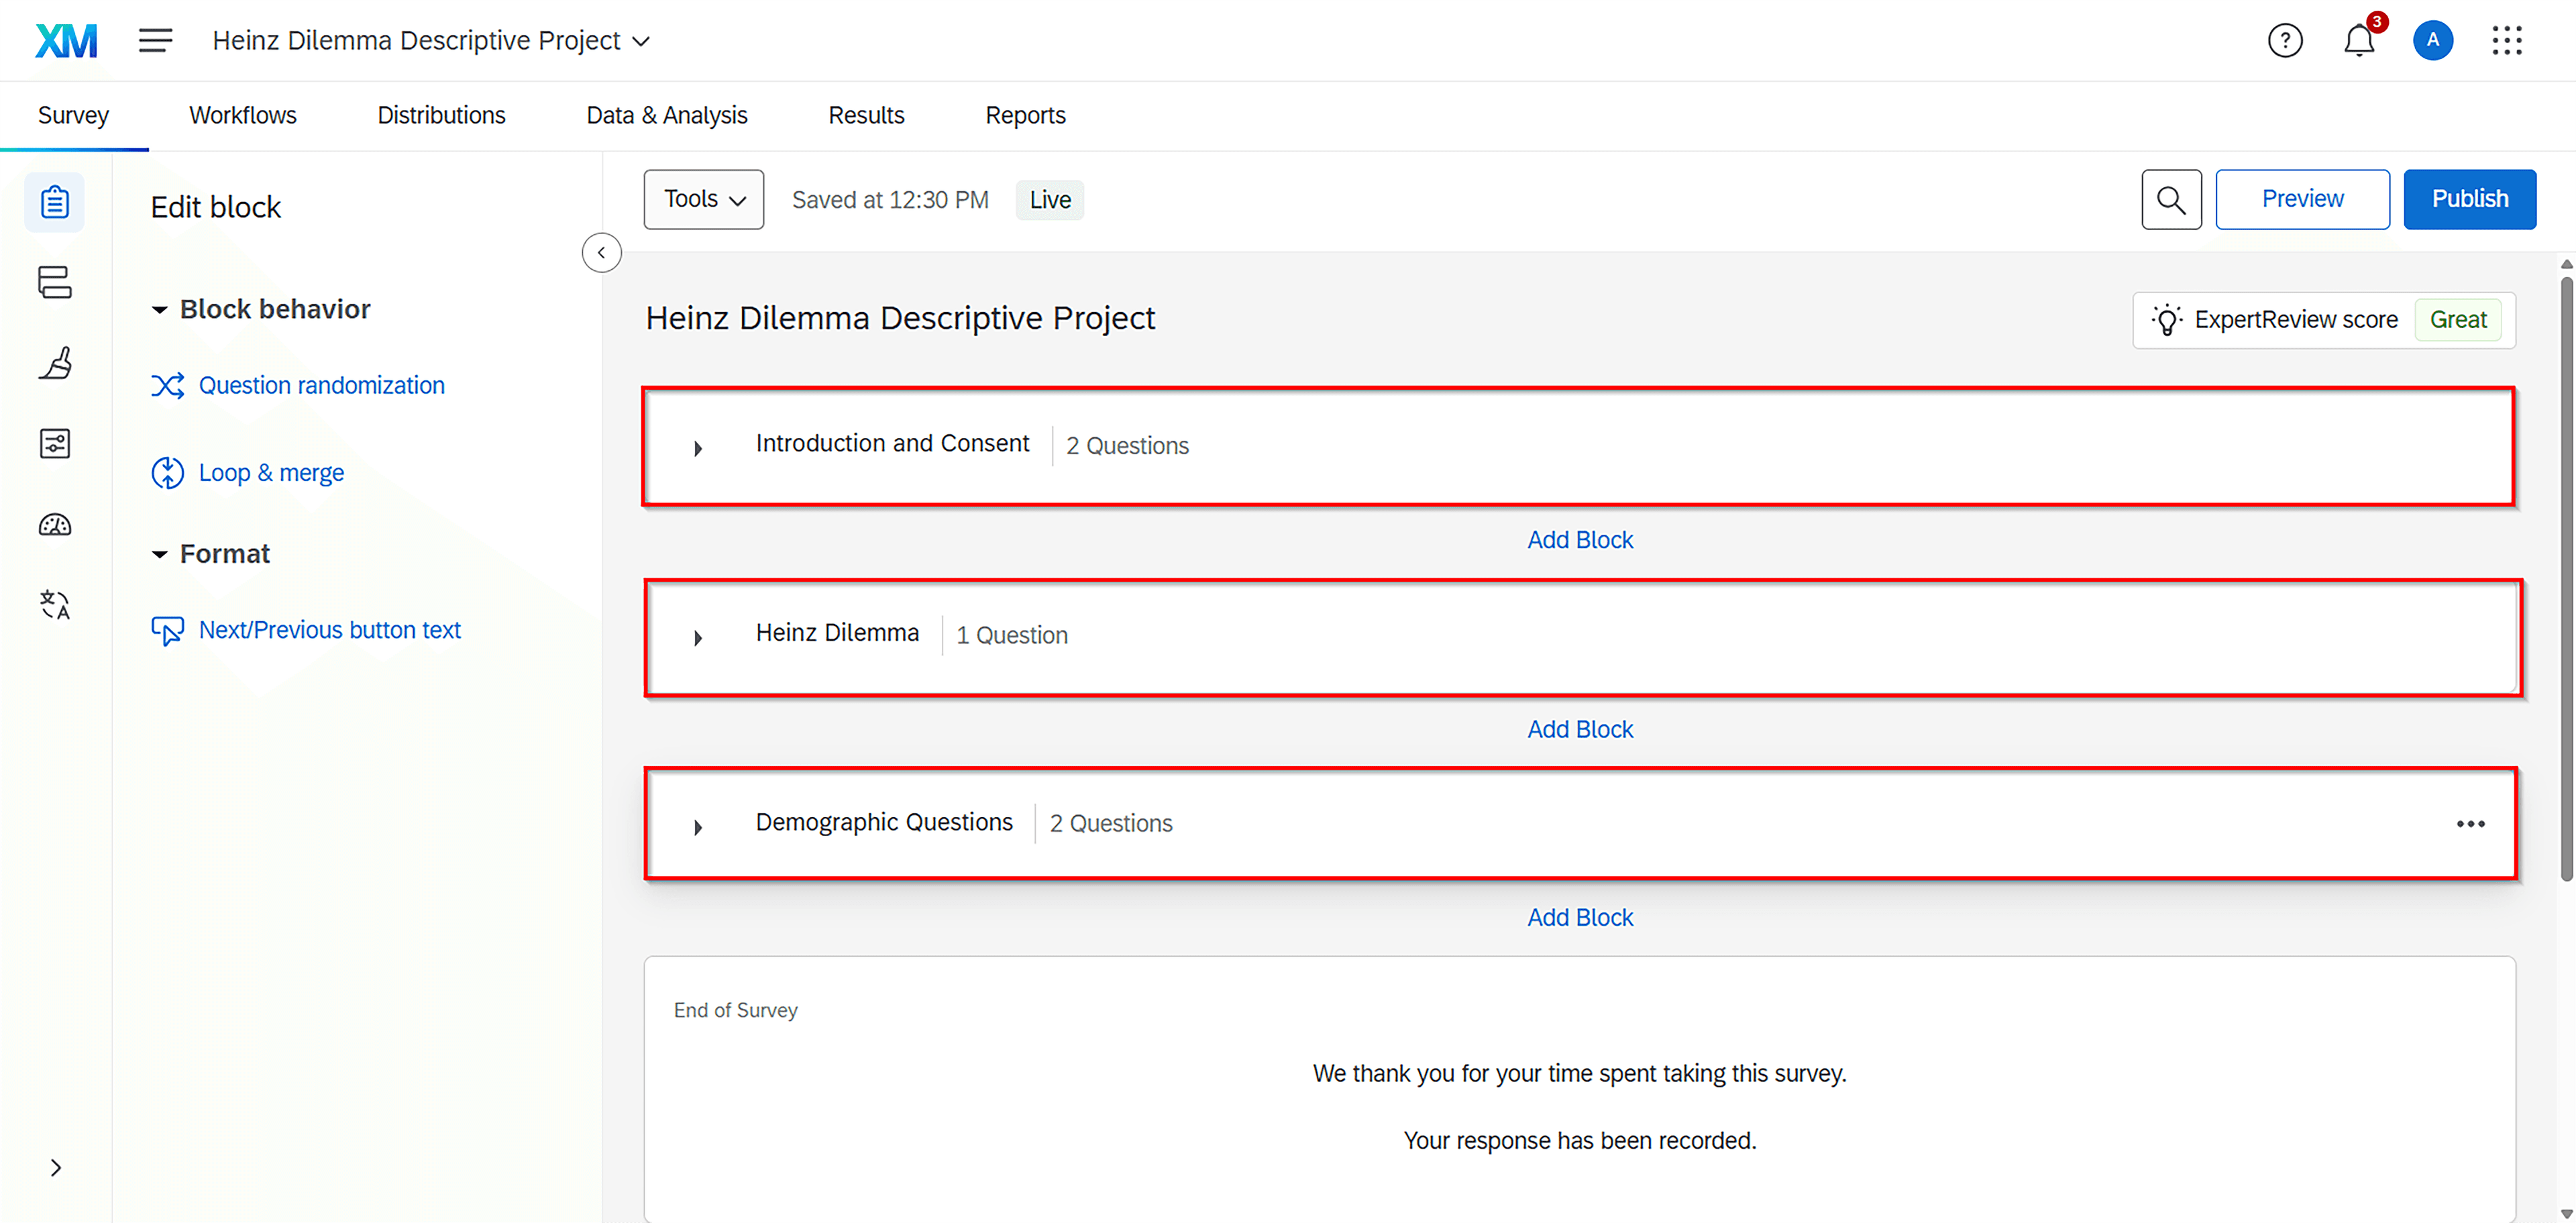The image size is (2576, 1223).
Task: Click the Preview button
Action: [2302, 200]
